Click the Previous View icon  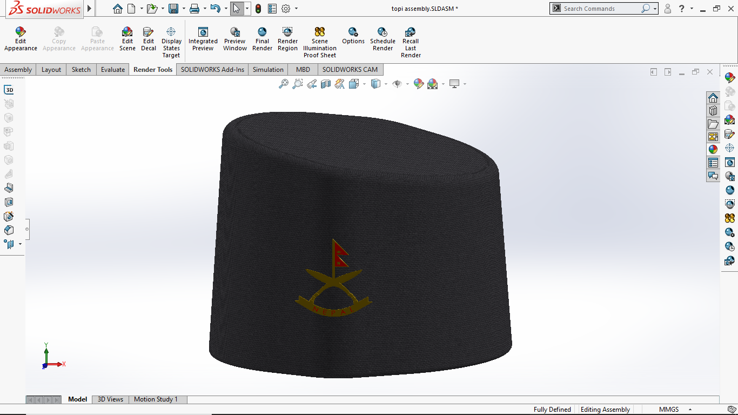[312, 84]
